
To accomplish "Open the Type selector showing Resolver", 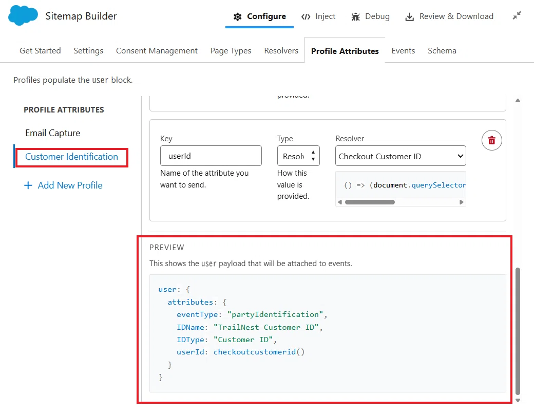I will point(298,156).
